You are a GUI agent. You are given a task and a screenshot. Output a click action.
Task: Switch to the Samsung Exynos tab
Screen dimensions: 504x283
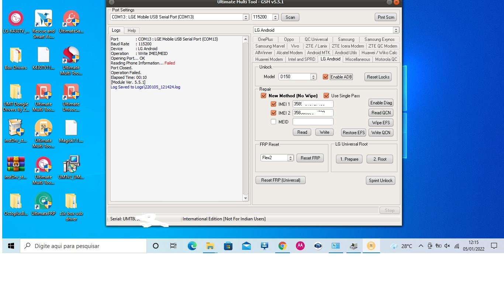[x=379, y=39]
